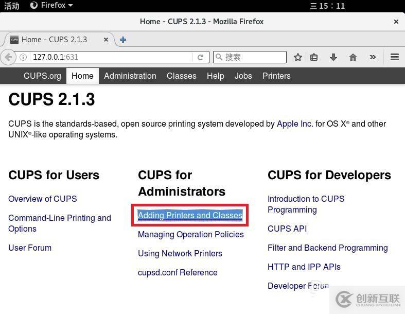Open Adding Printers and Classes link
Viewport: 405px width, 314px height.
click(x=190, y=215)
